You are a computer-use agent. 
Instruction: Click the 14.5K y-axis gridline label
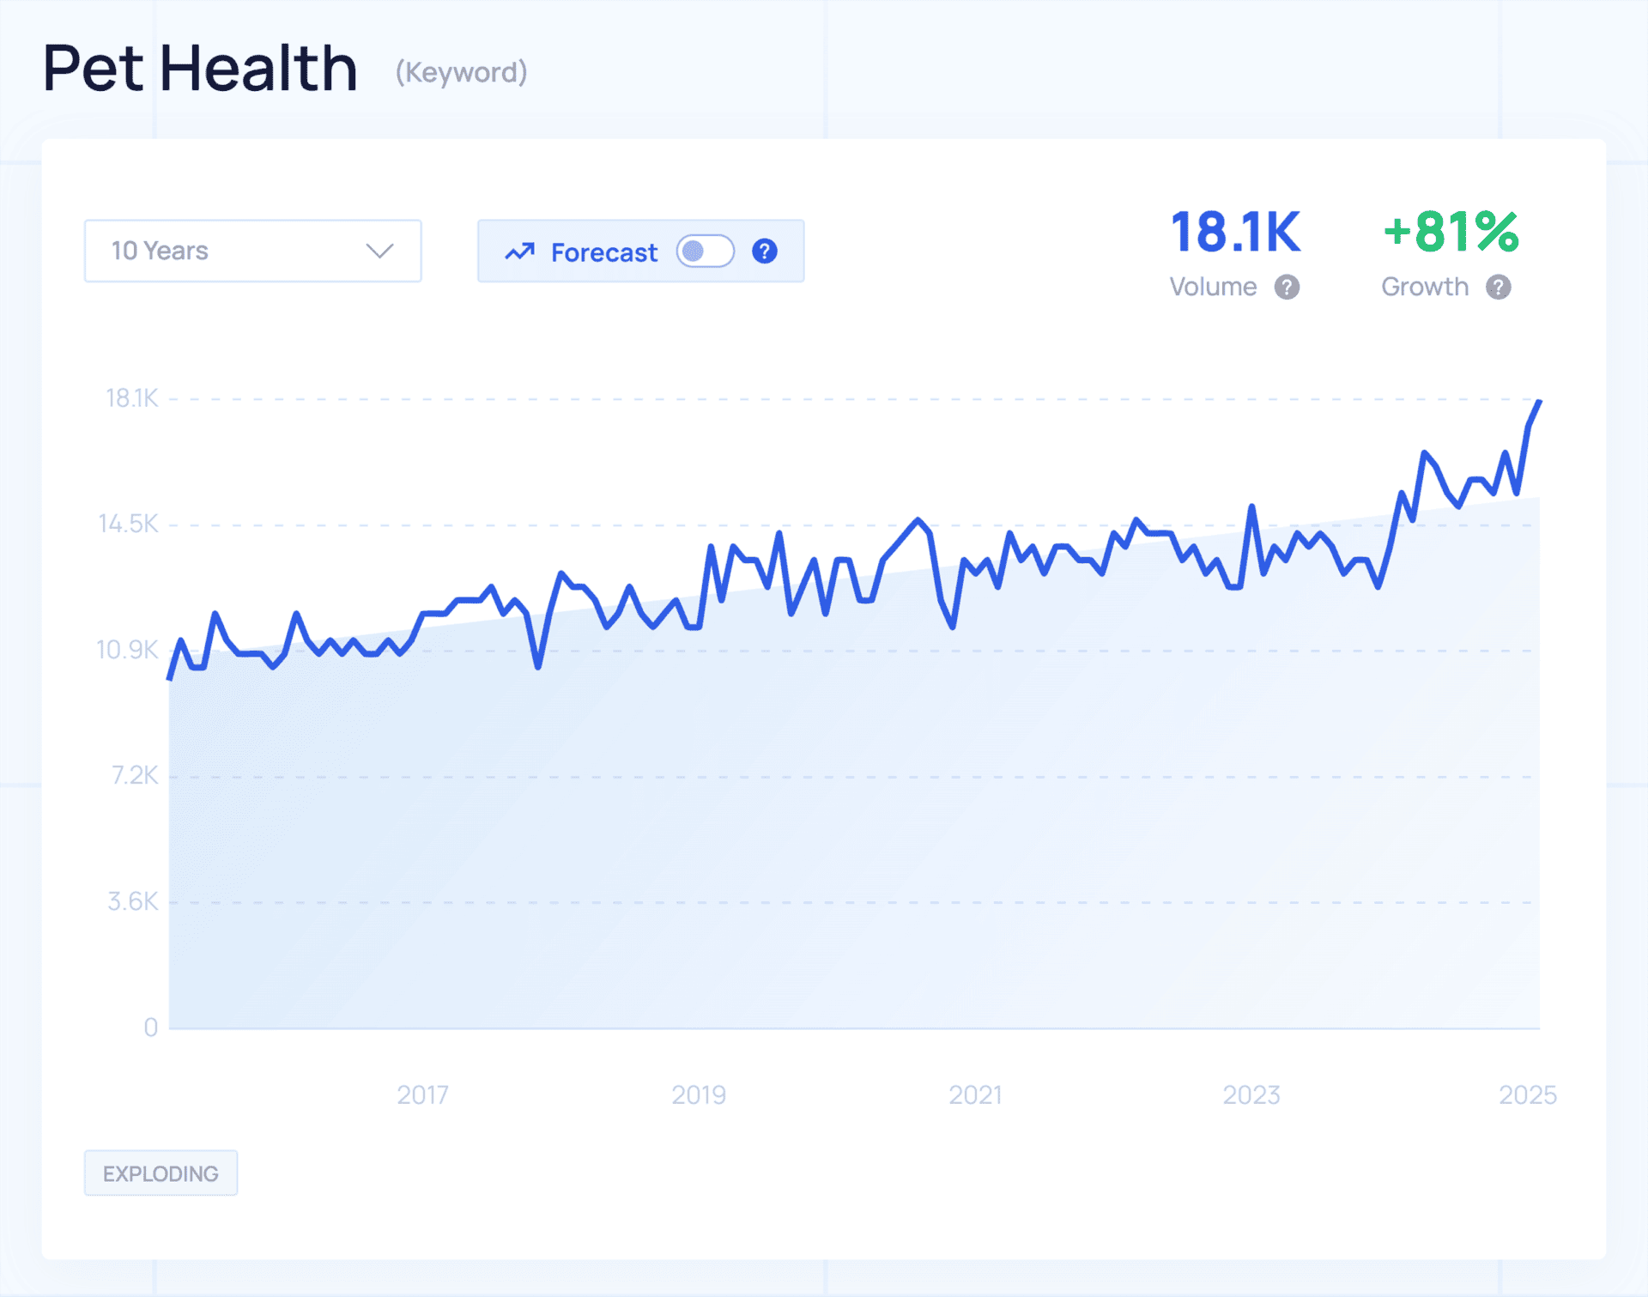[x=129, y=524]
